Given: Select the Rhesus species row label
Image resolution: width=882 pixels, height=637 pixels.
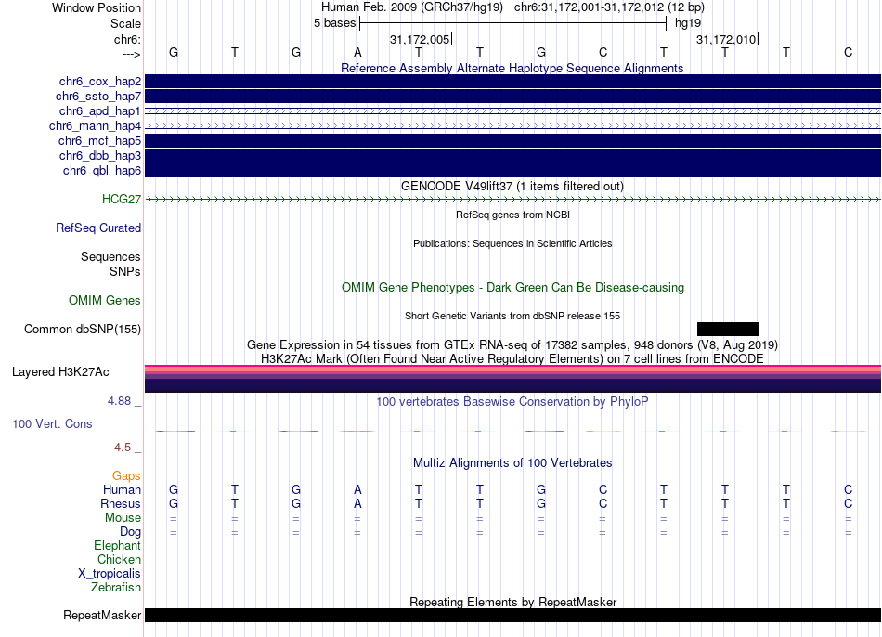Looking at the screenshot, I should pos(121,503).
